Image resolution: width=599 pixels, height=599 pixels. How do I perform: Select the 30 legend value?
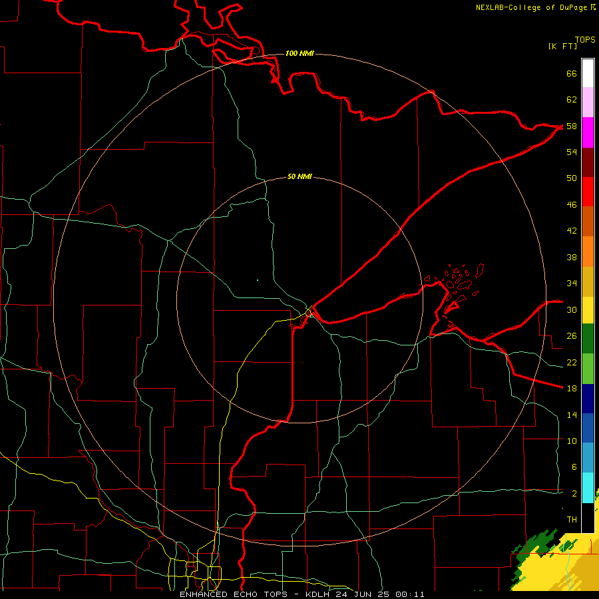click(x=572, y=309)
